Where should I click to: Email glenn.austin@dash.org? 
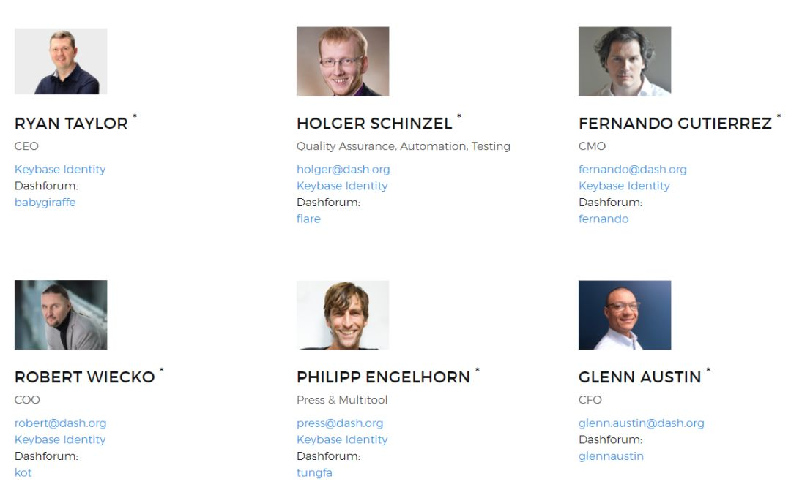[x=642, y=423]
